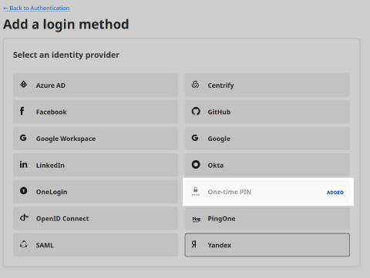Choose OneLogin provider
This screenshot has height=278, width=370.
tap(96, 192)
